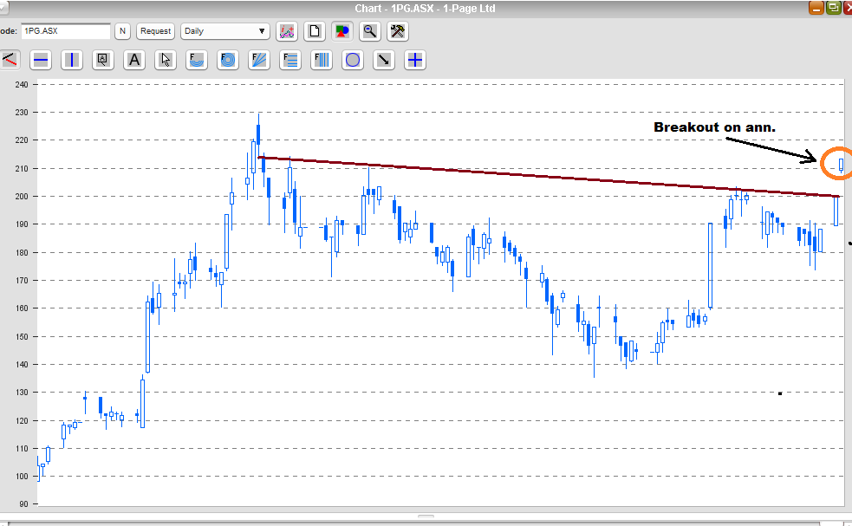
Task: Click the N button beside the code field
Action: tap(123, 31)
